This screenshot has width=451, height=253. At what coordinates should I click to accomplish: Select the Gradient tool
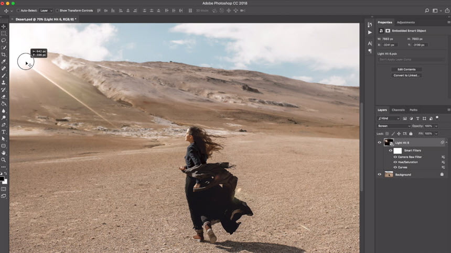4,104
